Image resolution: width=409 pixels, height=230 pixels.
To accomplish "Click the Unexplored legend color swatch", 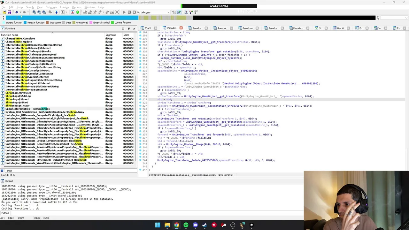I will [74, 23].
